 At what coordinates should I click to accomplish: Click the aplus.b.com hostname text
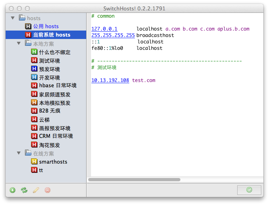(x=233, y=29)
